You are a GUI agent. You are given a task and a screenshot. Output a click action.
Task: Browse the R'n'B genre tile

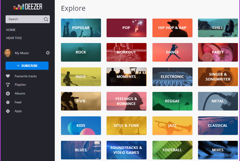[81, 101]
